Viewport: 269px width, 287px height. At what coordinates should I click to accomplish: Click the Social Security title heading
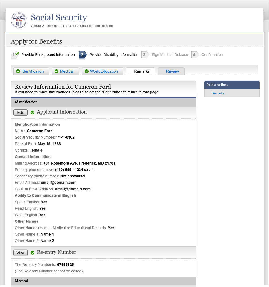(59, 18)
